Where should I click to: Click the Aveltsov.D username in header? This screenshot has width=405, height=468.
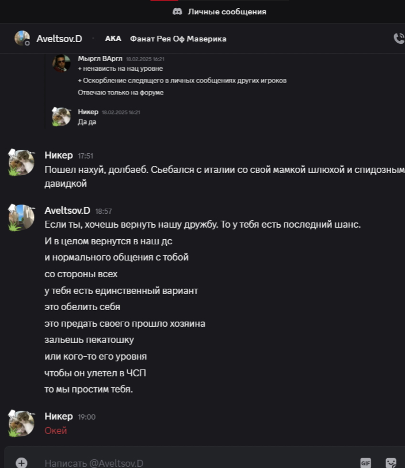tap(59, 39)
